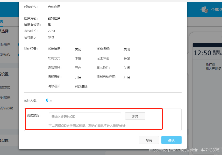
Task: Click the '测试预览' label
Action: (x=34, y=115)
